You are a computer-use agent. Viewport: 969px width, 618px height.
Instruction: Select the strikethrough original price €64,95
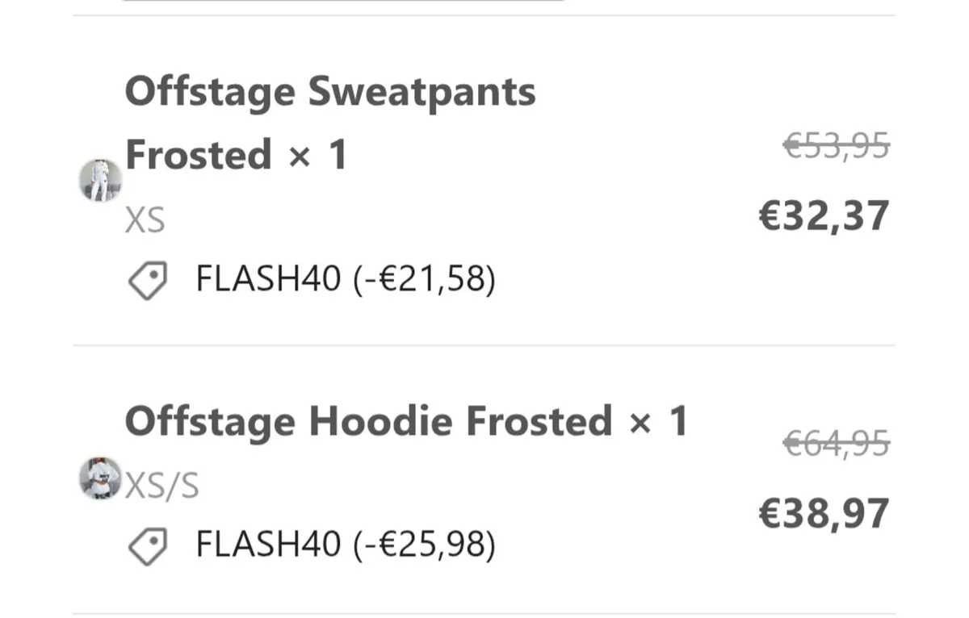coord(837,445)
